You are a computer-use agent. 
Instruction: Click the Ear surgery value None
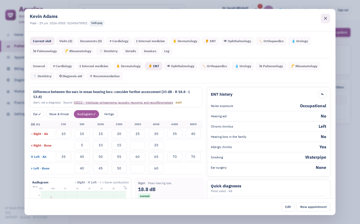point(321,168)
